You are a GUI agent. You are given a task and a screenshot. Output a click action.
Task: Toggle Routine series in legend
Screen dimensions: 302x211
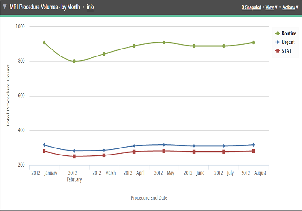pos(288,34)
